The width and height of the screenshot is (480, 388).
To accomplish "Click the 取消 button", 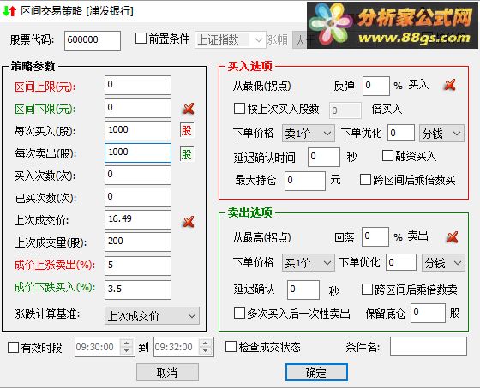I will coord(167,373).
